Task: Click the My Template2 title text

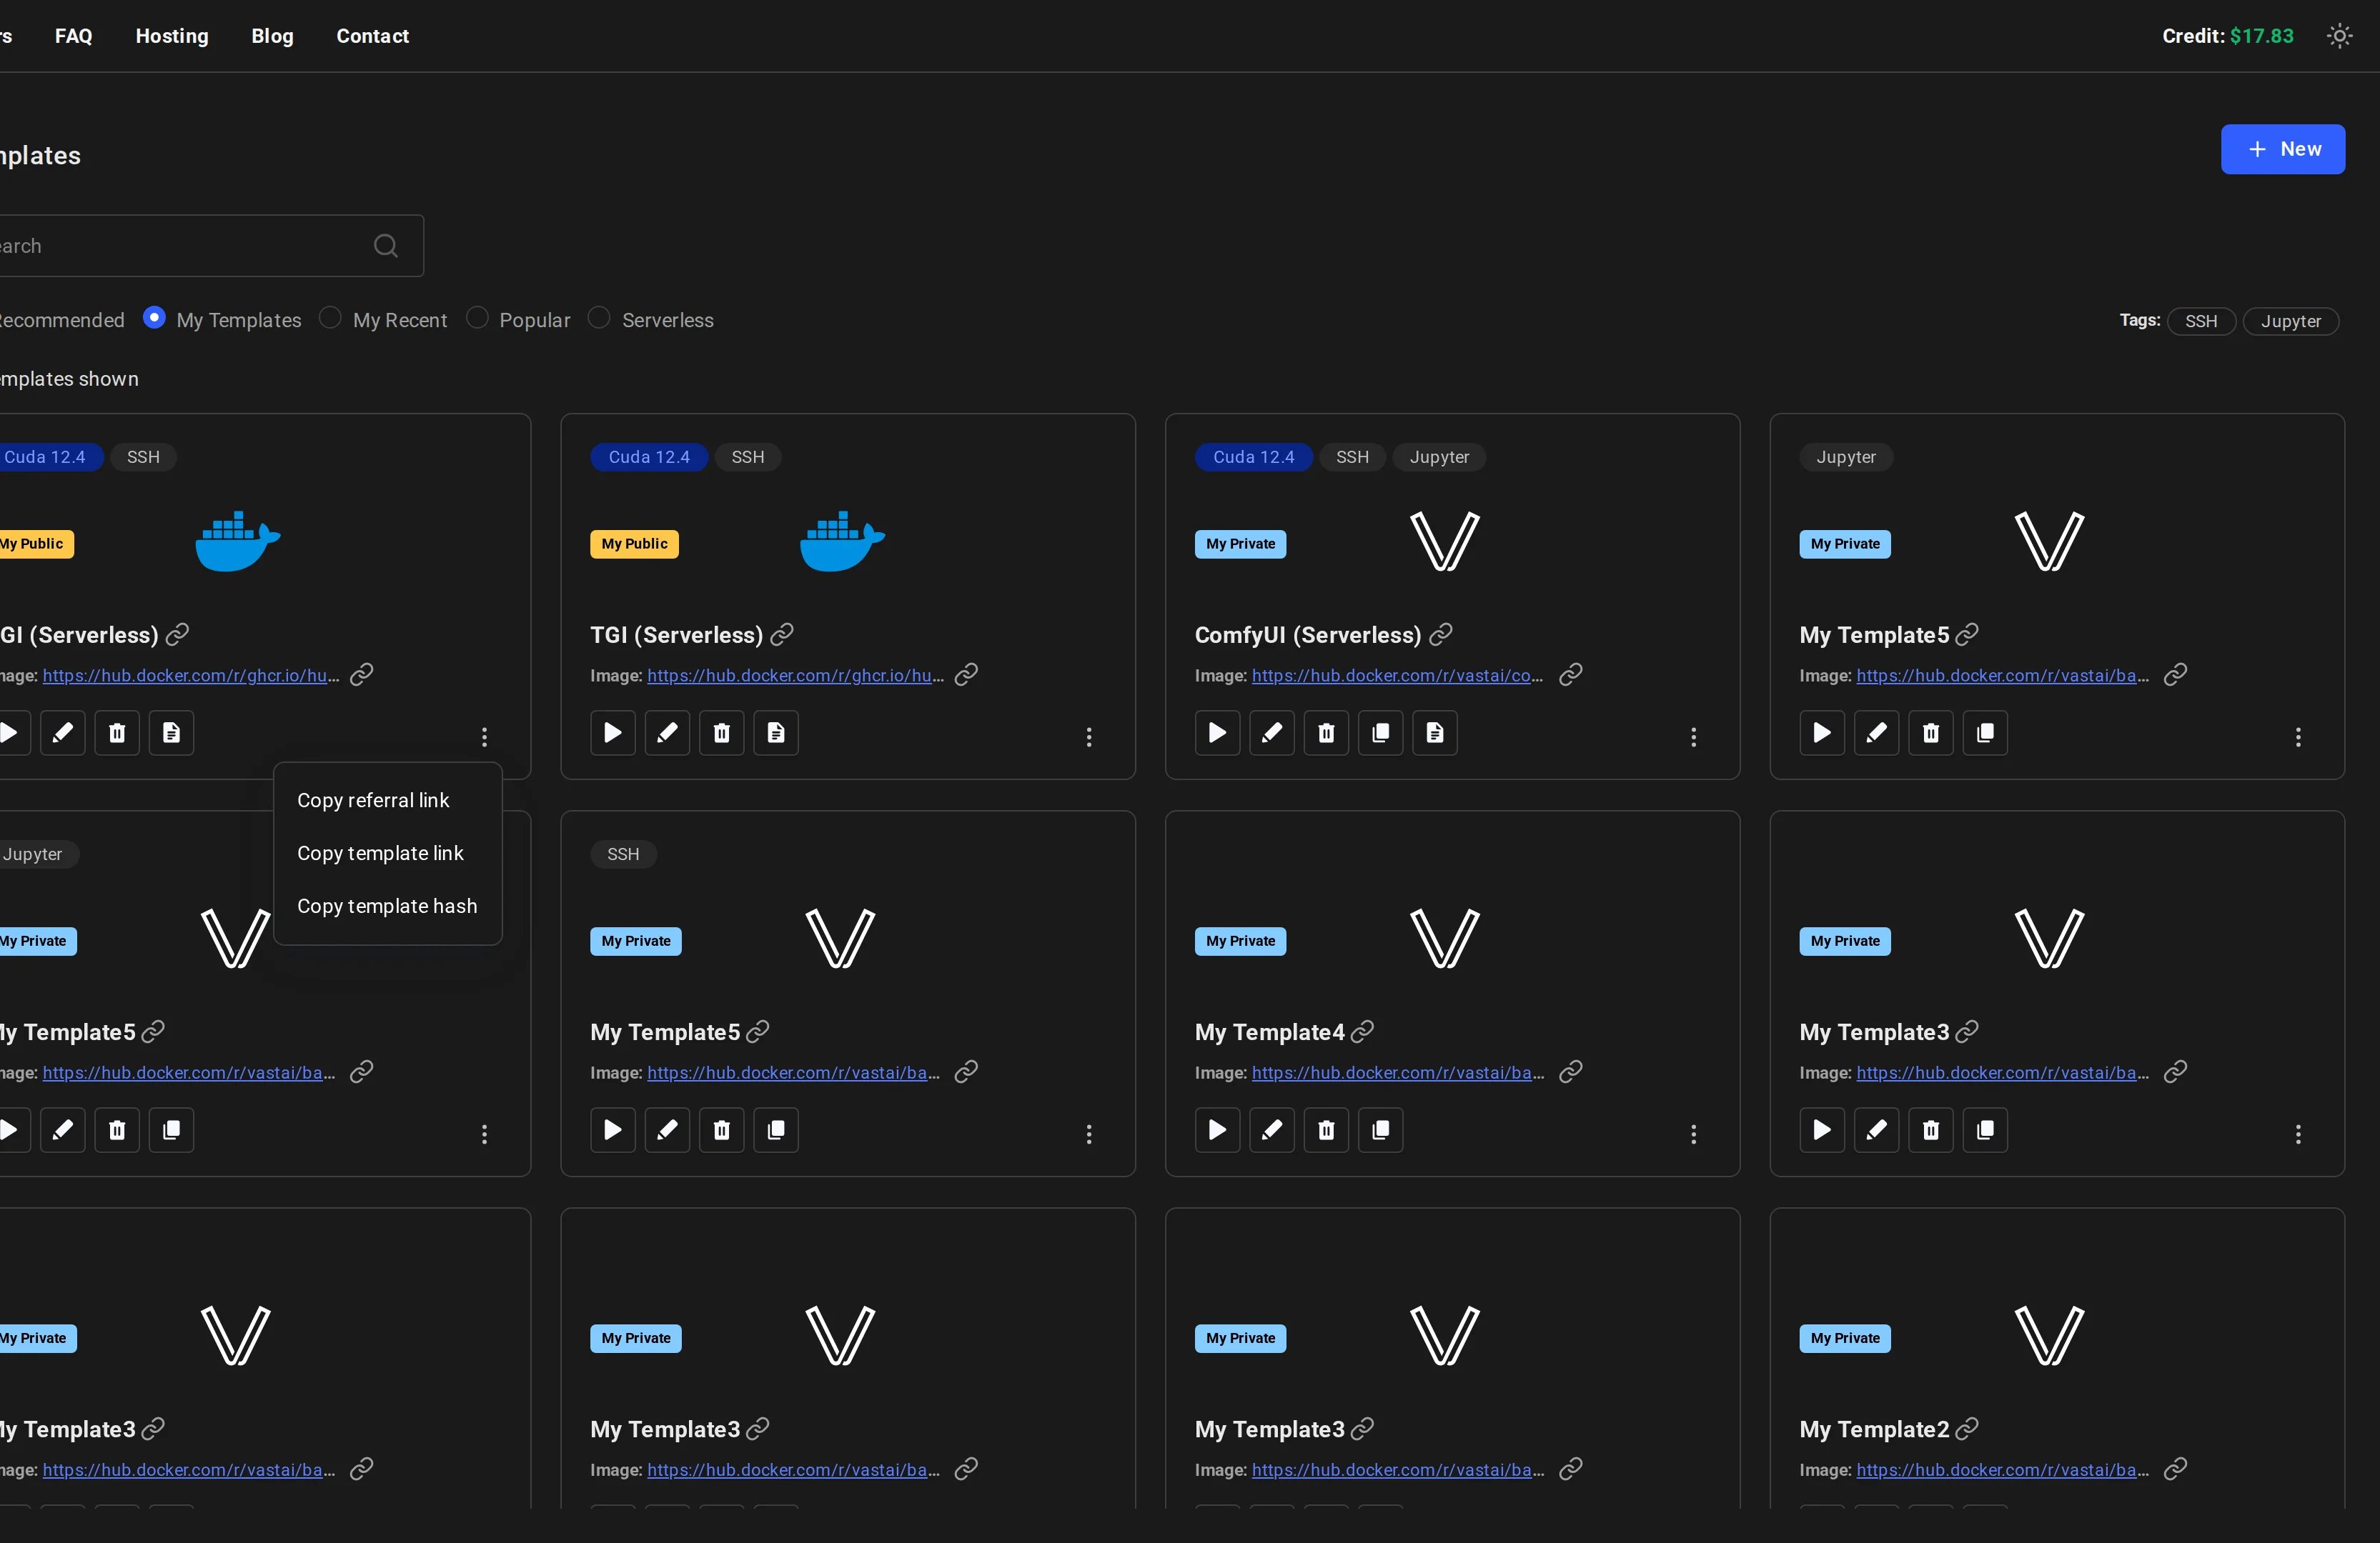Action: [x=1874, y=1429]
